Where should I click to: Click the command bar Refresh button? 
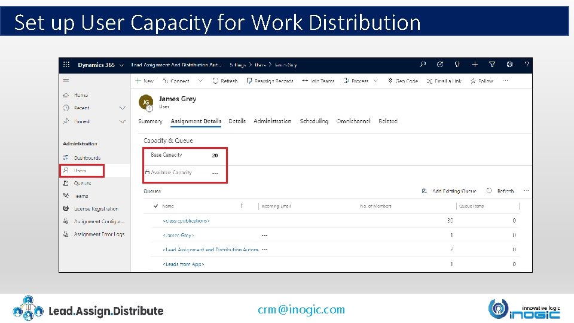coord(225,81)
